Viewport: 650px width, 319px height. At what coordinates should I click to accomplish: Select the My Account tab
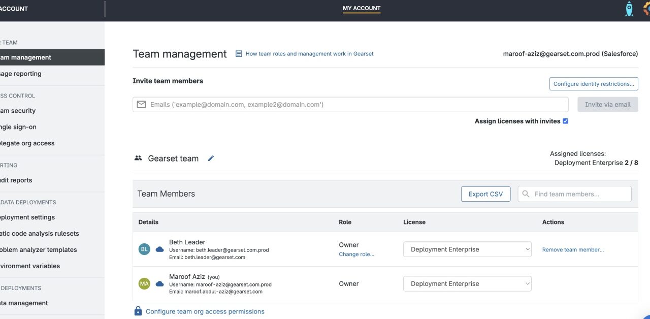[362, 9]
